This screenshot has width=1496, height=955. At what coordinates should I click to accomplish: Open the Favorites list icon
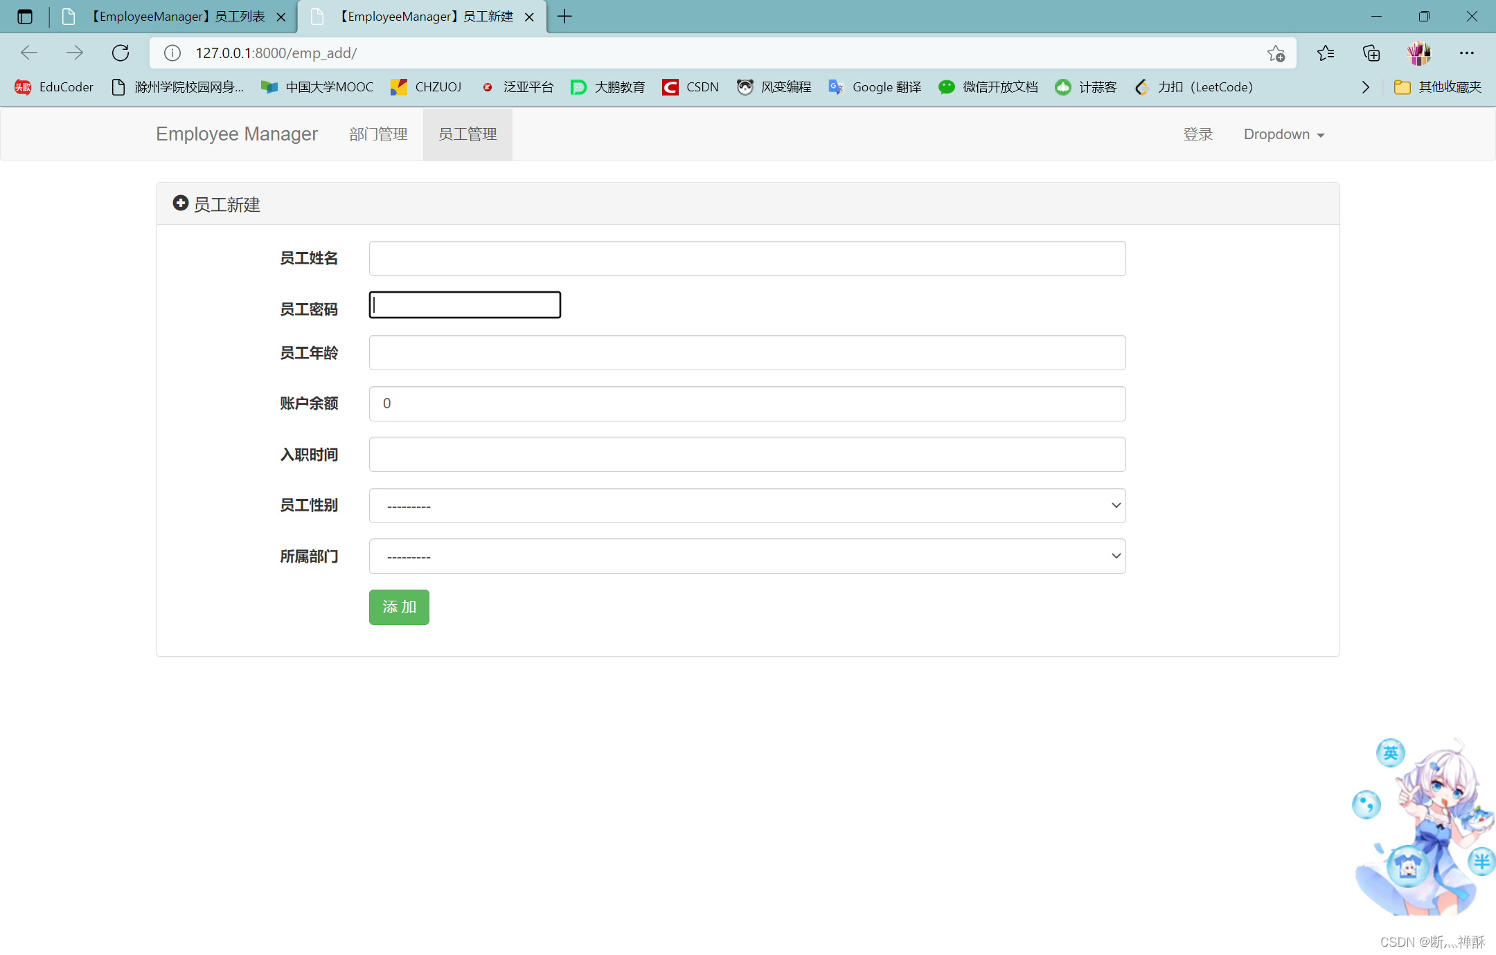coord(1326,53)
